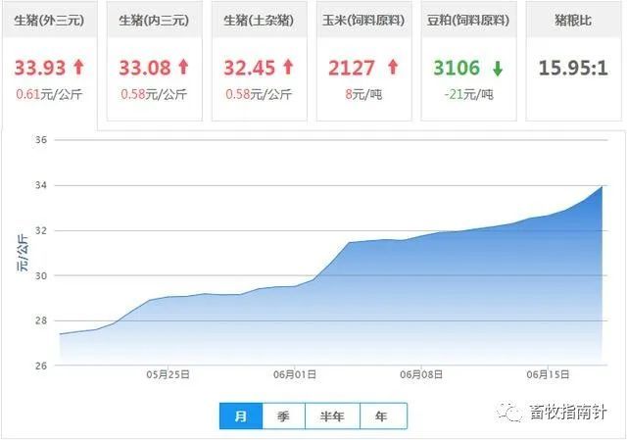The width and height of the screenshot is (627, 440).
Task: Click the price value 33.08
Action: click(145, 68)
